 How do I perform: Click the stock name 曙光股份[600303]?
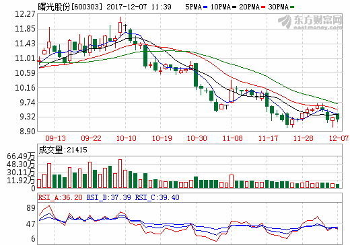pyautogui.click(x=70, y=7)
